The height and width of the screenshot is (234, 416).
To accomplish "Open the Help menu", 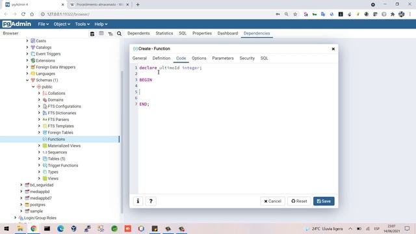I will click(101, 24).
